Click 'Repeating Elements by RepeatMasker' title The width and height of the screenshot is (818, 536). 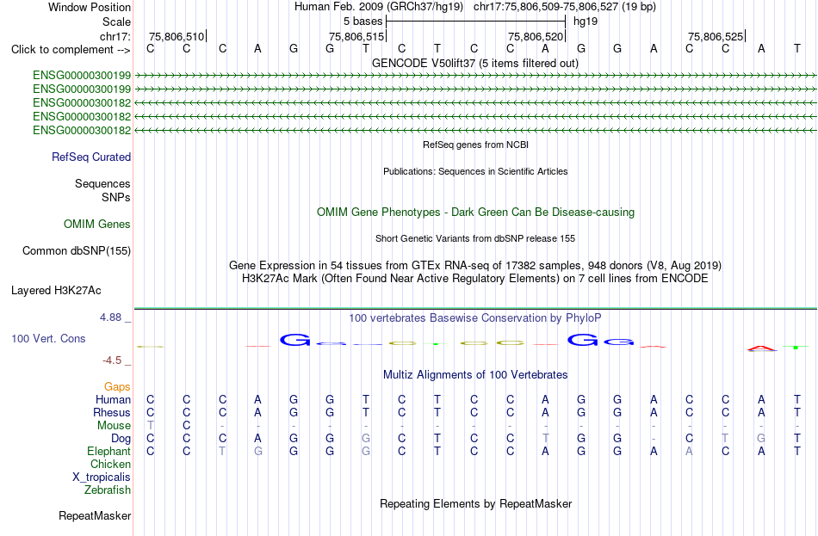476,503
